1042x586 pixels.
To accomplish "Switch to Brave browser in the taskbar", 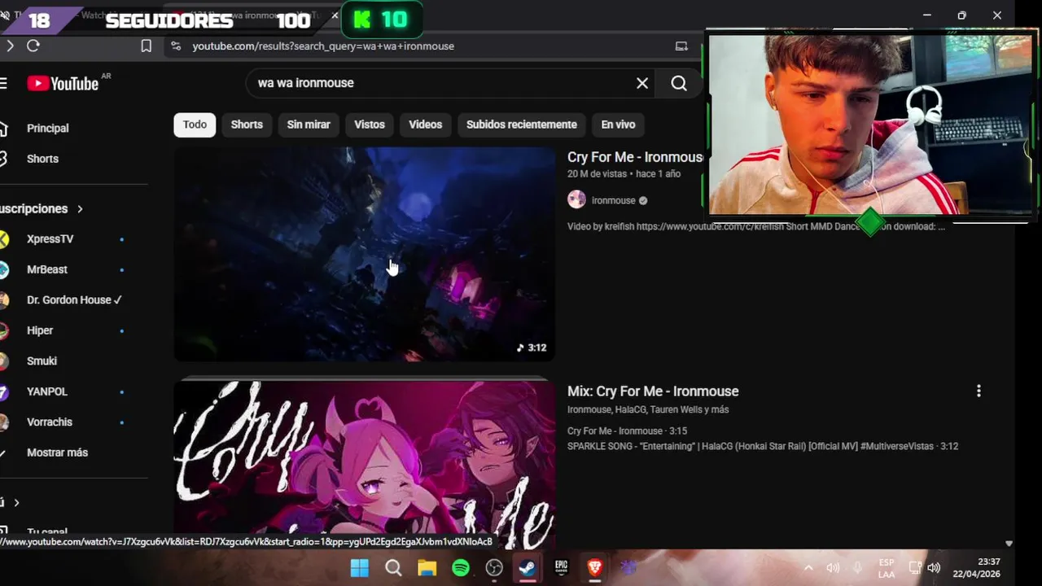I will tap(594, 568).
